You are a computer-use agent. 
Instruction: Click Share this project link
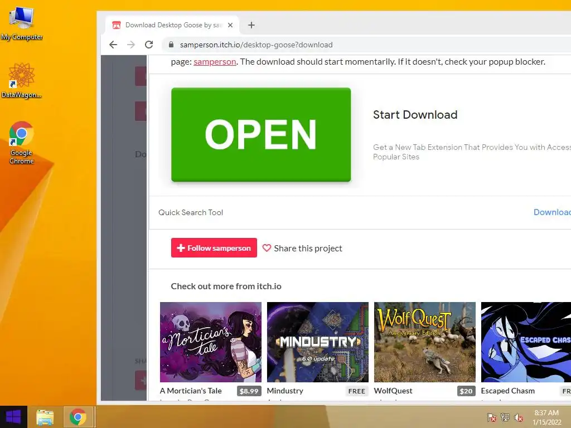pos(308,248)
